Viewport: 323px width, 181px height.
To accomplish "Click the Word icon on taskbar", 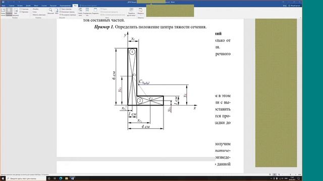I will (72, 178).
